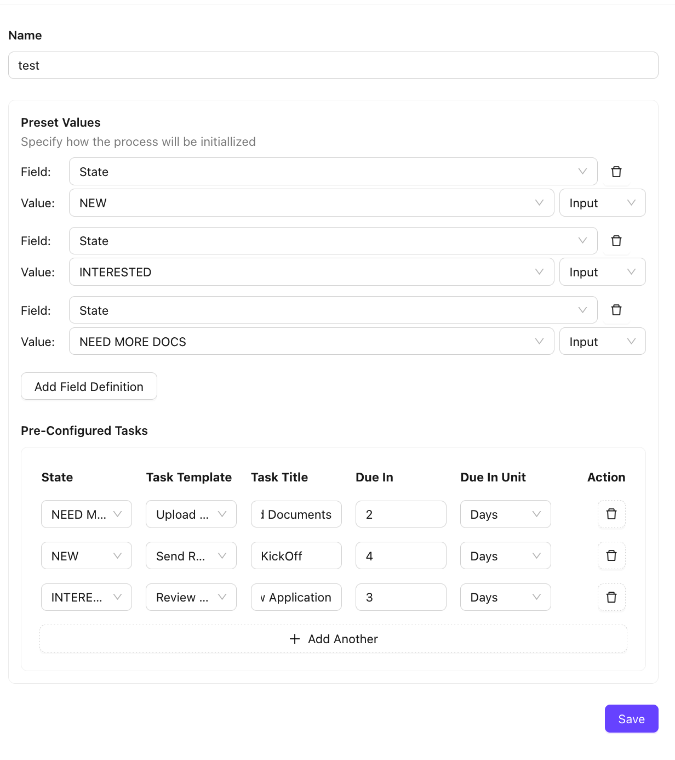
Task: Change Due In Unit for KickOff task
Action: tap(505, 556)
